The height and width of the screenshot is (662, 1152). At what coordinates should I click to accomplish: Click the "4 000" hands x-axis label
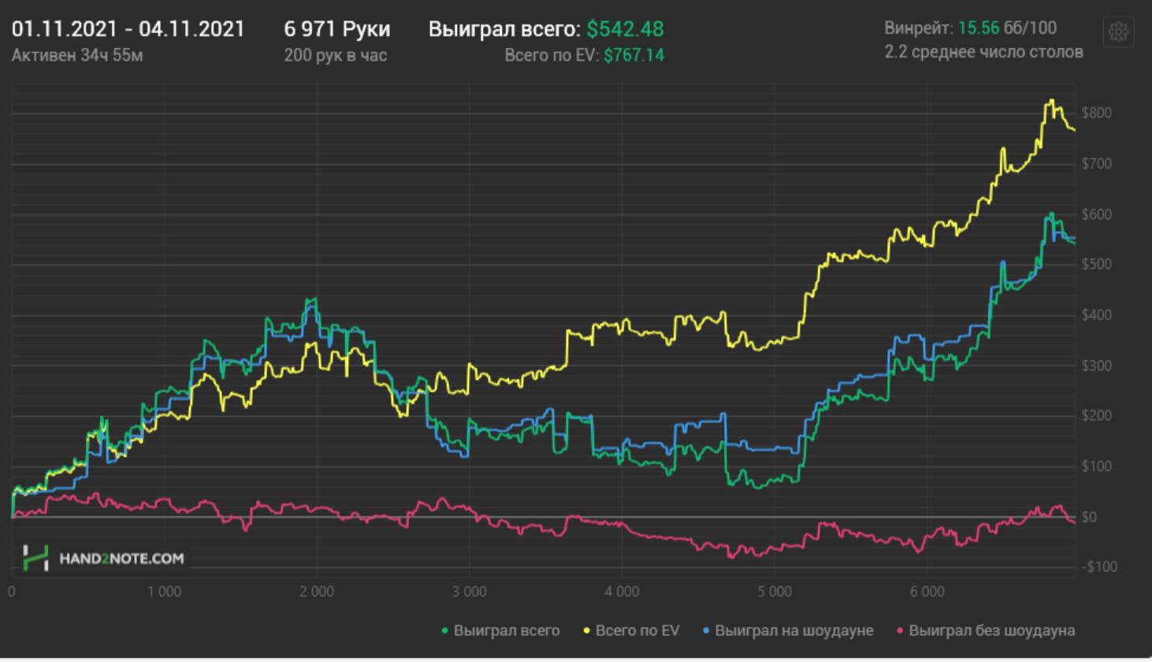coord(622,592)
